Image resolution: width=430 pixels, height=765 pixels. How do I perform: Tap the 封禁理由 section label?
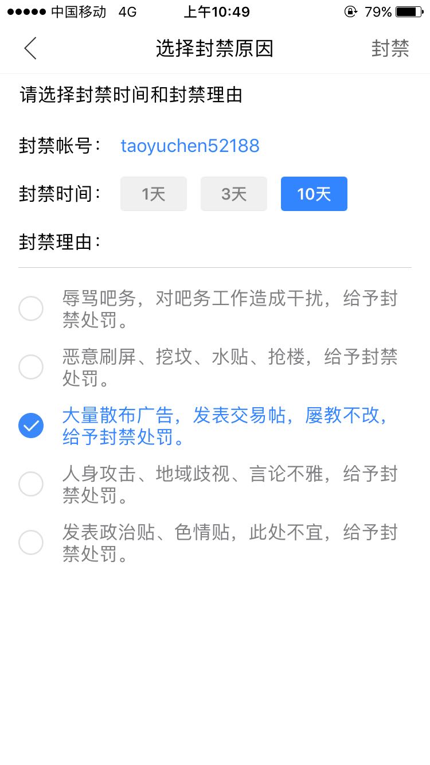click(x=60, y=242)
